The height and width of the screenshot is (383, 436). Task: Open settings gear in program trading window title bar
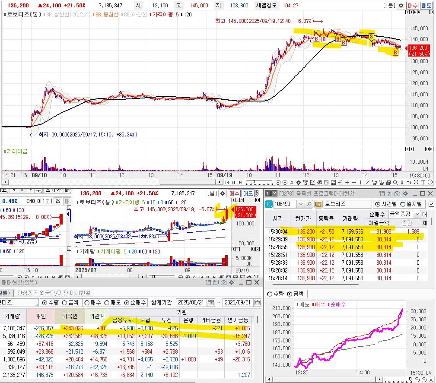click(405, 193)
